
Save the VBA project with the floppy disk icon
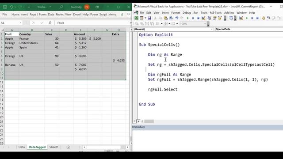pos(149,18)
